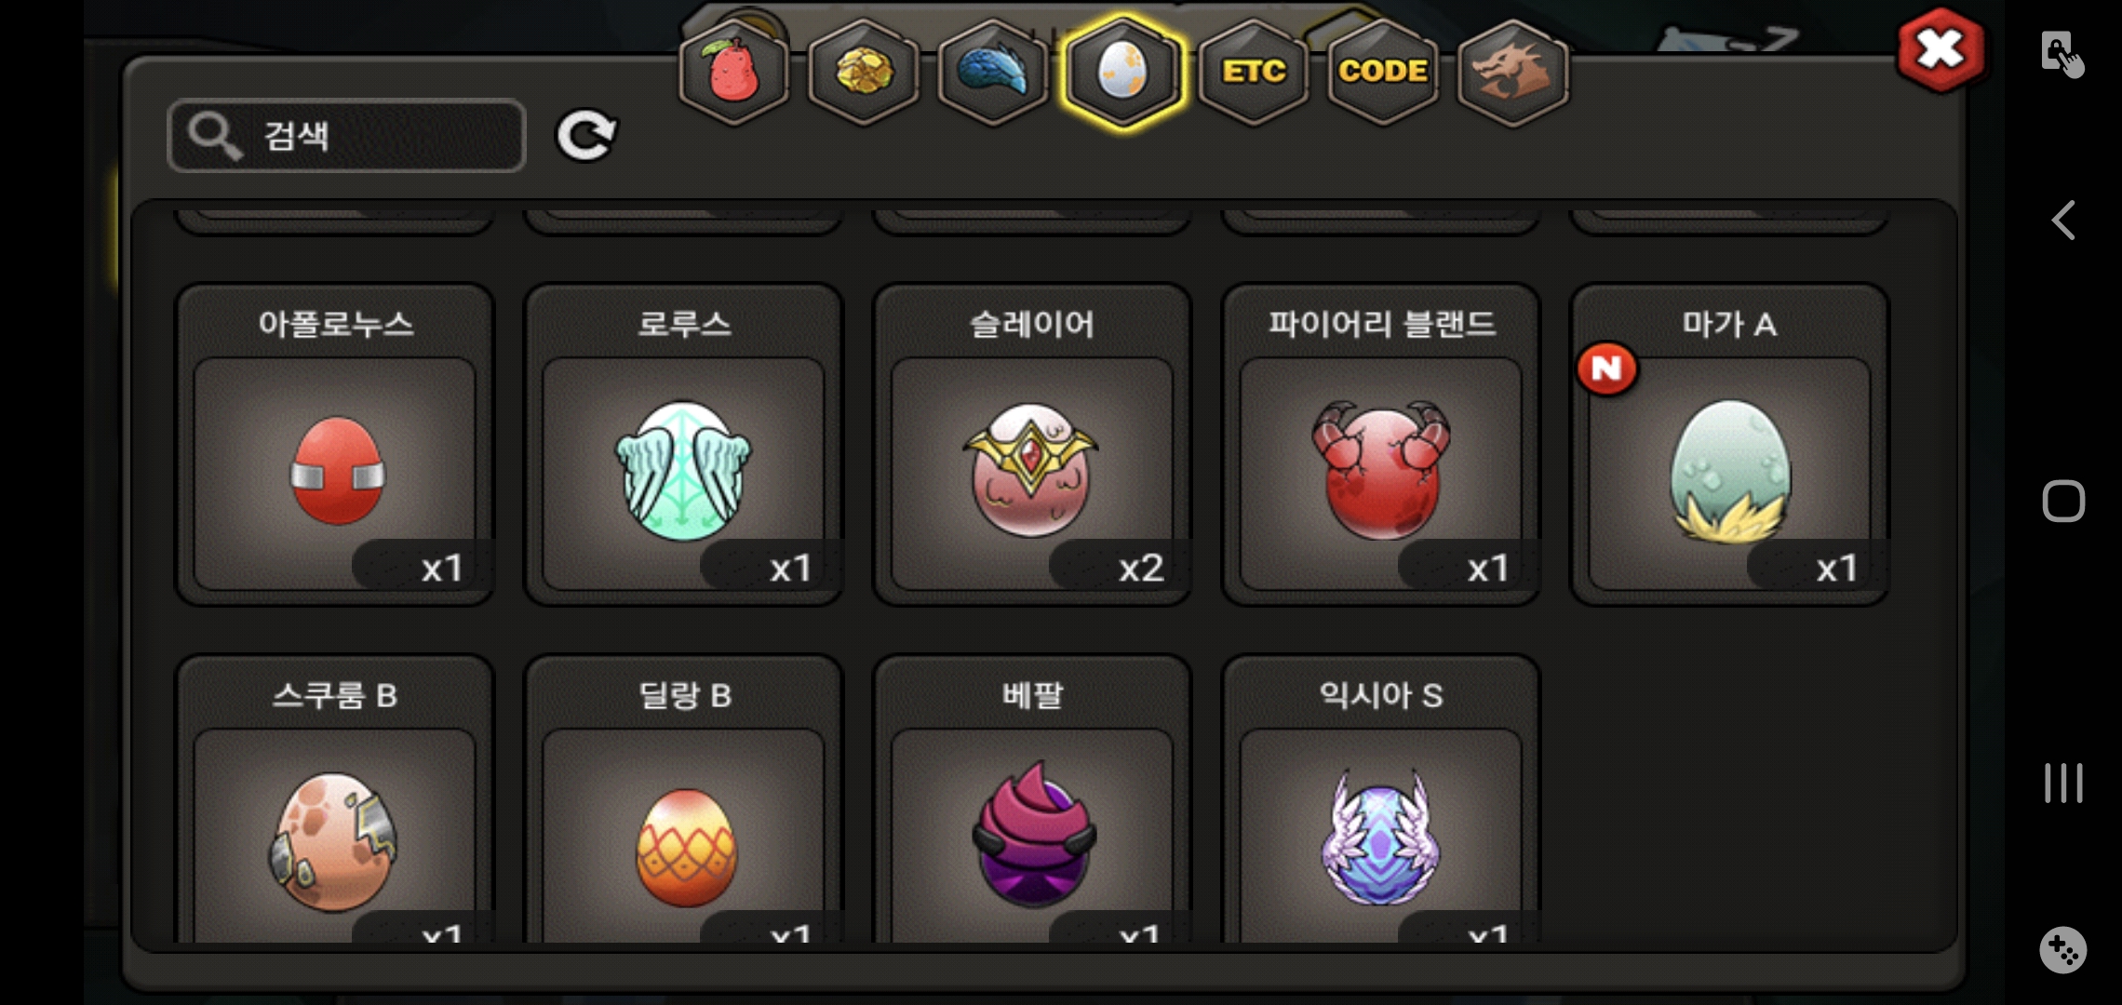Tap the Android back arrow
This screenshot has height=1005, width=2122.
pos(2063,221)
